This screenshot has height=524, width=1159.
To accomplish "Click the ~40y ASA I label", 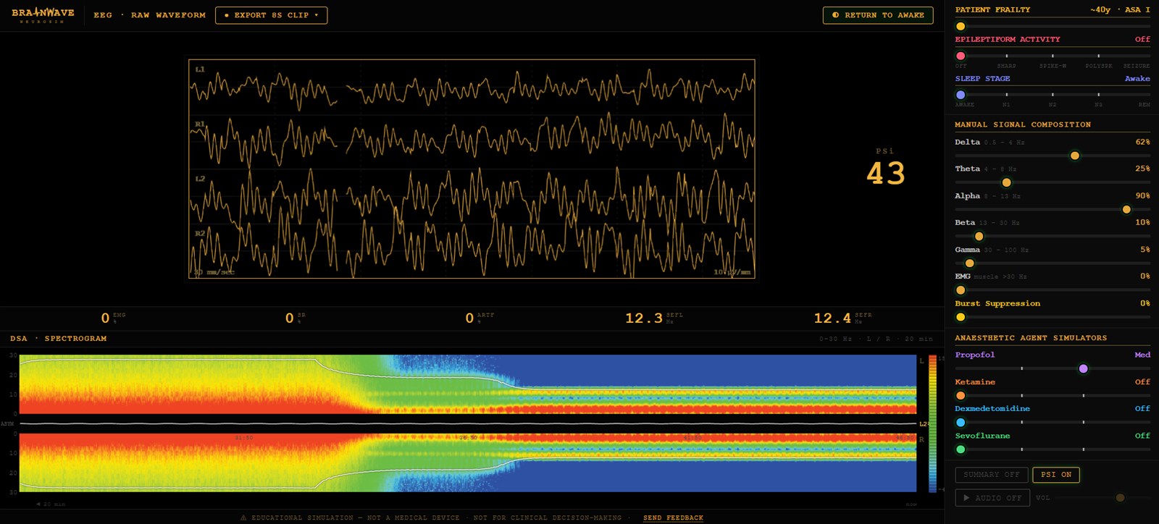I will pos(1120,10).
